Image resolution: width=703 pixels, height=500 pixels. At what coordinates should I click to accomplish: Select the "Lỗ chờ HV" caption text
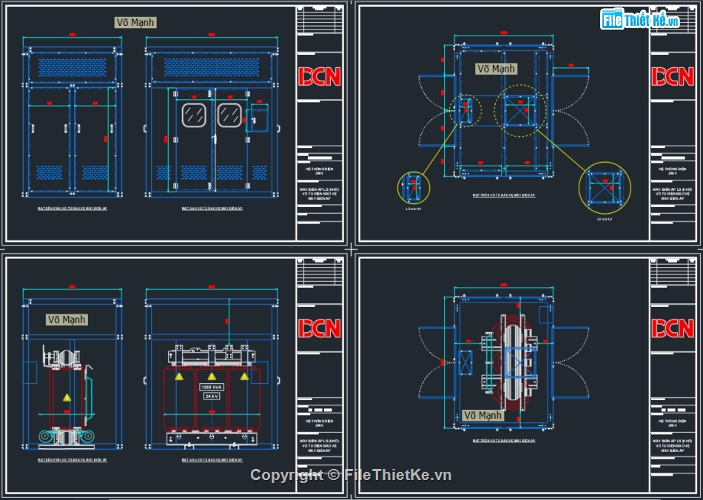(x=414, y=209)
